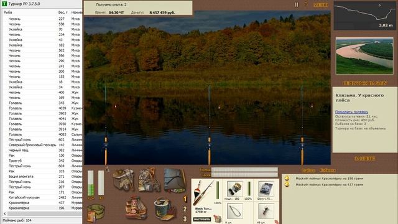Click smiley icon beside 437 грамм message
Image resolution: width=398 pixels, height=224 pixels.
287,184
